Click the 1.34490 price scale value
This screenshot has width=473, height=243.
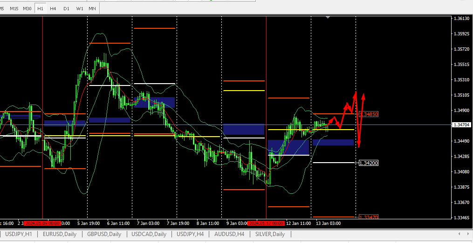click(461, 141)
